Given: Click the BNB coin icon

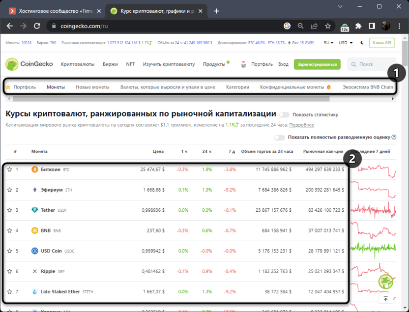Looking at the screenshot, I should pyautogui.click(x=35, y=230).
